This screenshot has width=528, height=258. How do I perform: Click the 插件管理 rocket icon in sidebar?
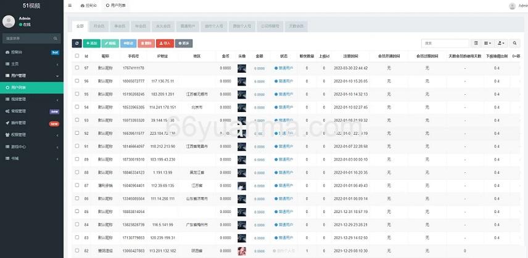click(7, 123)
